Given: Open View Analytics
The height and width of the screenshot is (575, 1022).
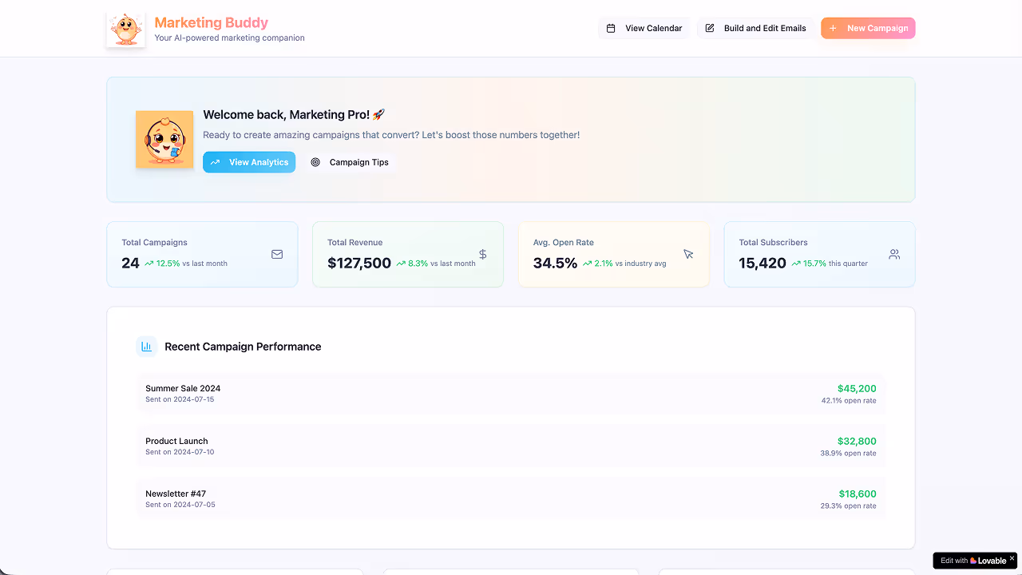Looking at the screenshot, I should tap(249, 162).
